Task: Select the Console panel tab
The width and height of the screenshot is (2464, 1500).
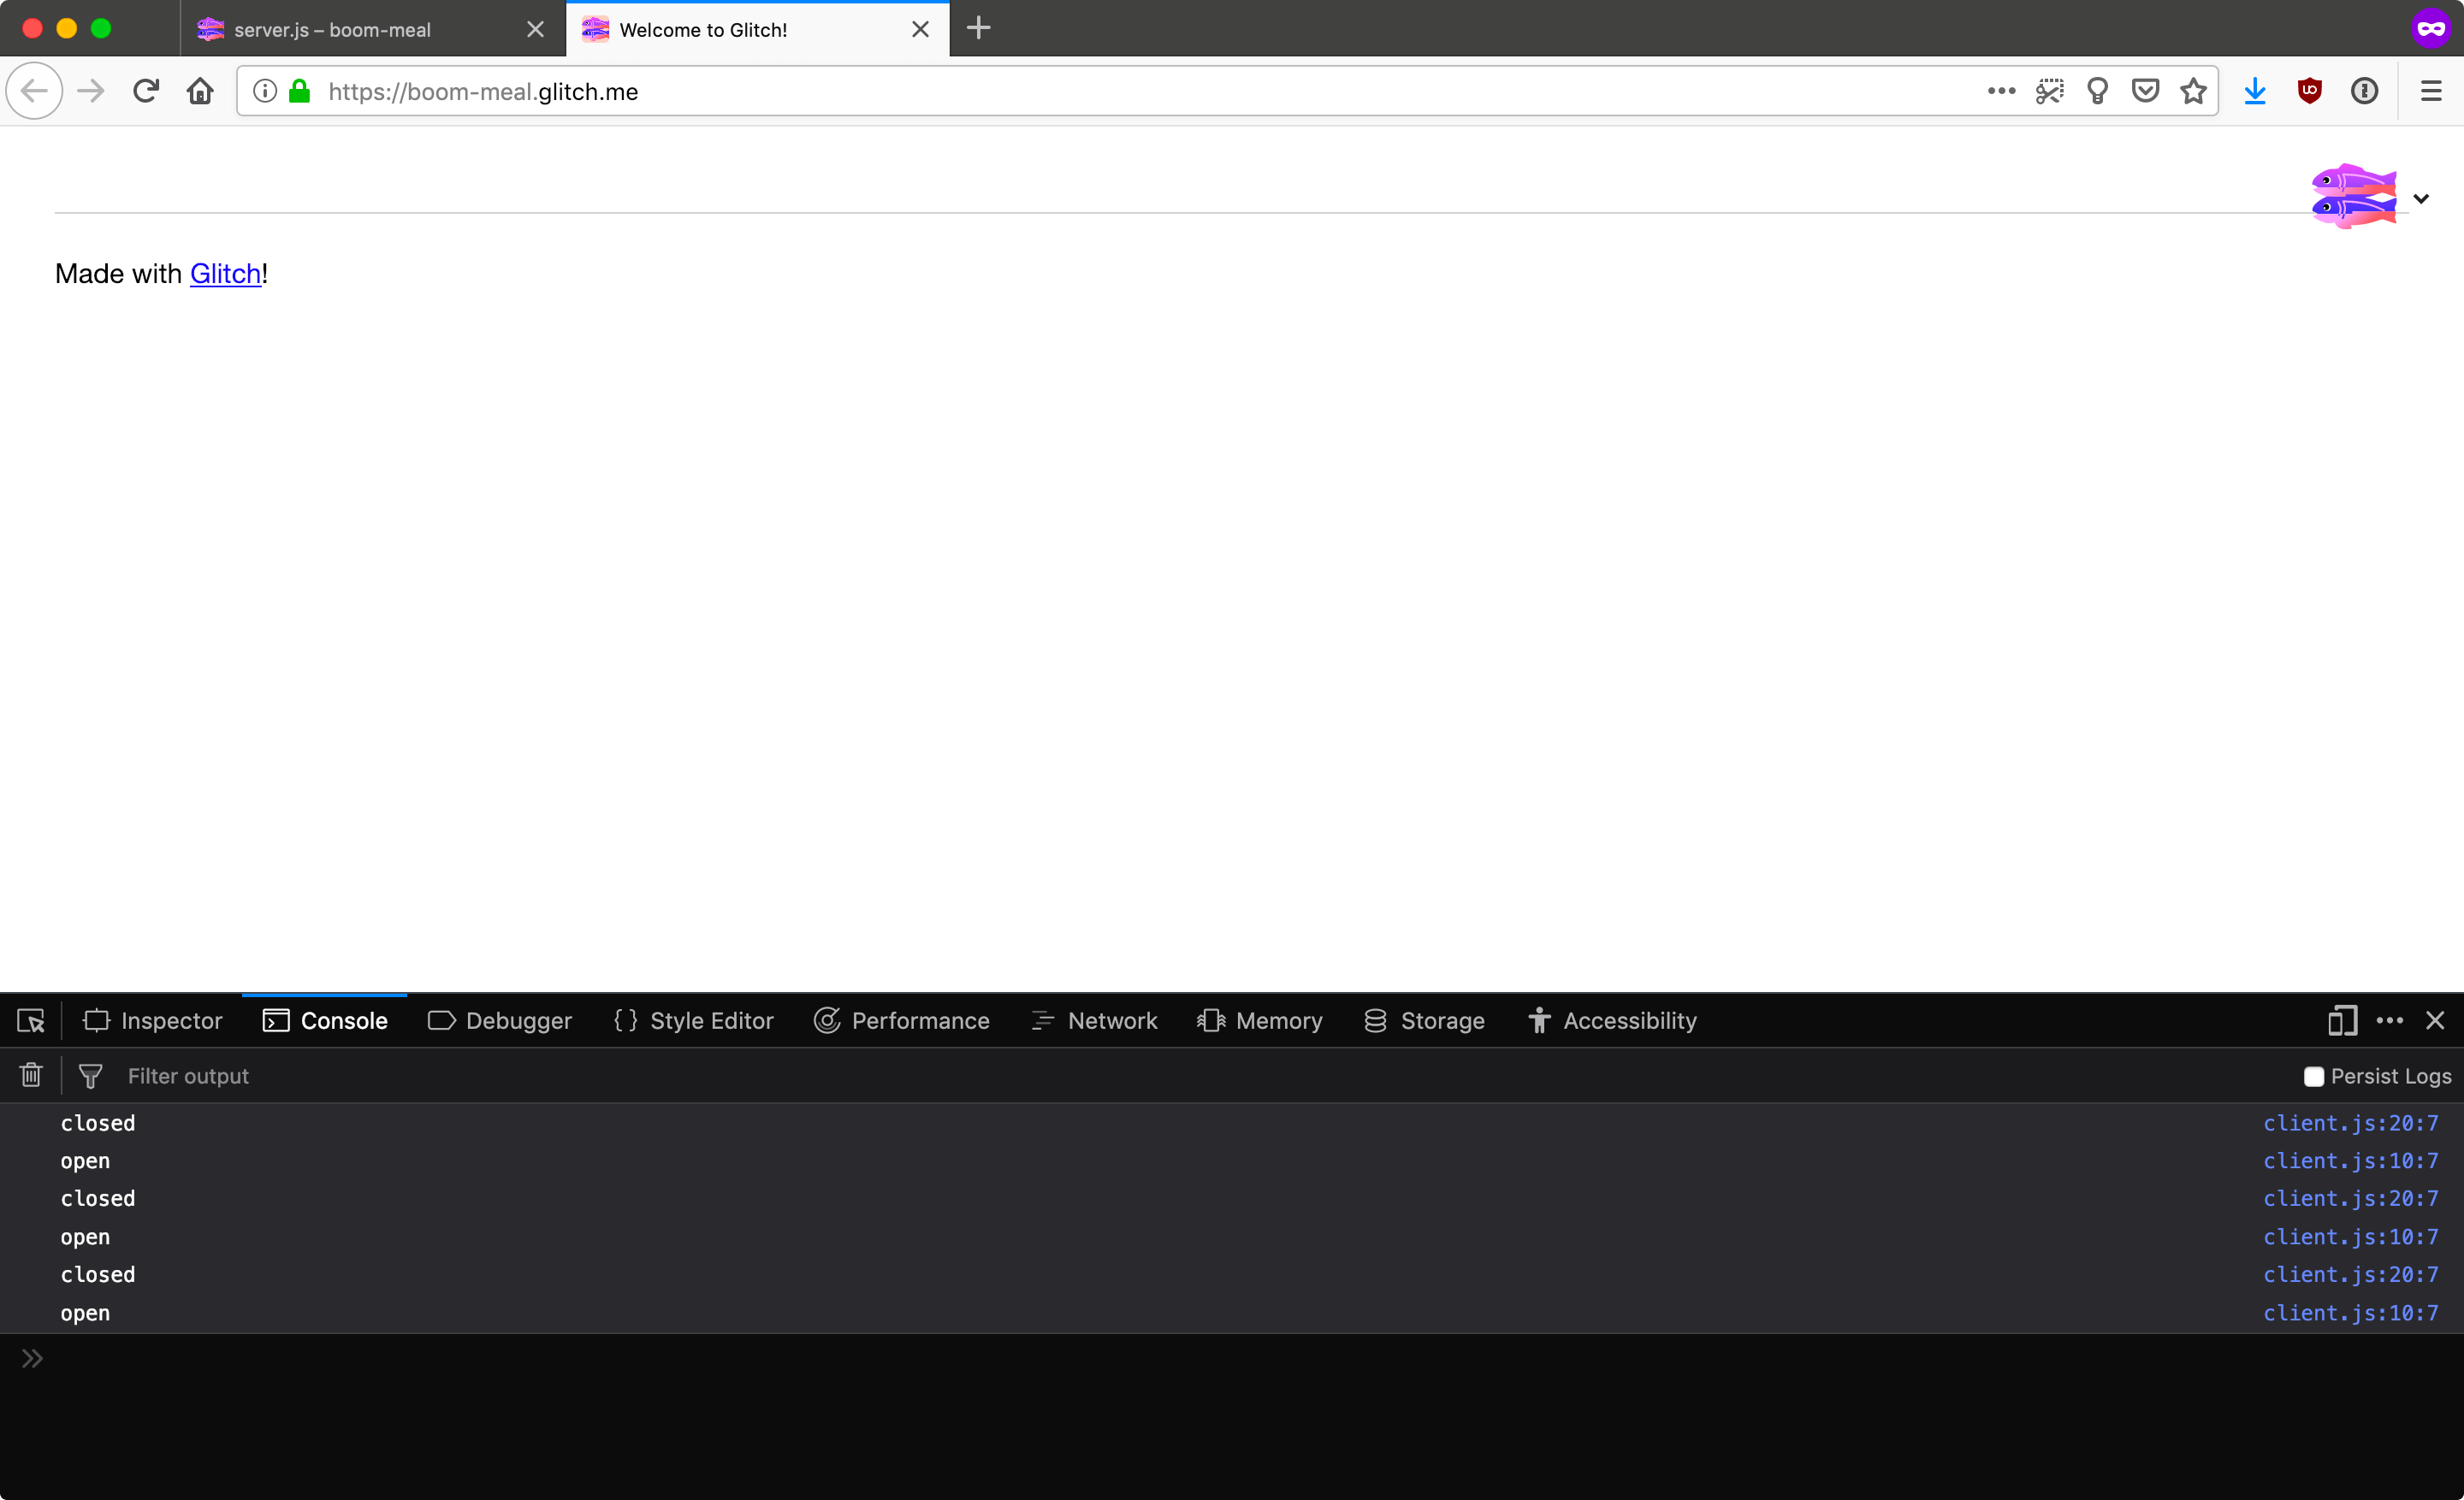Action: pos(324,1020)
